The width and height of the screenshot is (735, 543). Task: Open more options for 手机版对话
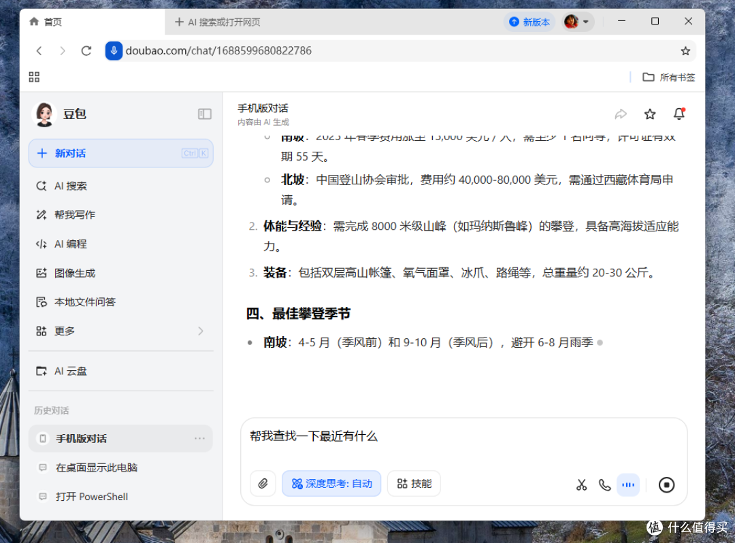coord(199,438)
